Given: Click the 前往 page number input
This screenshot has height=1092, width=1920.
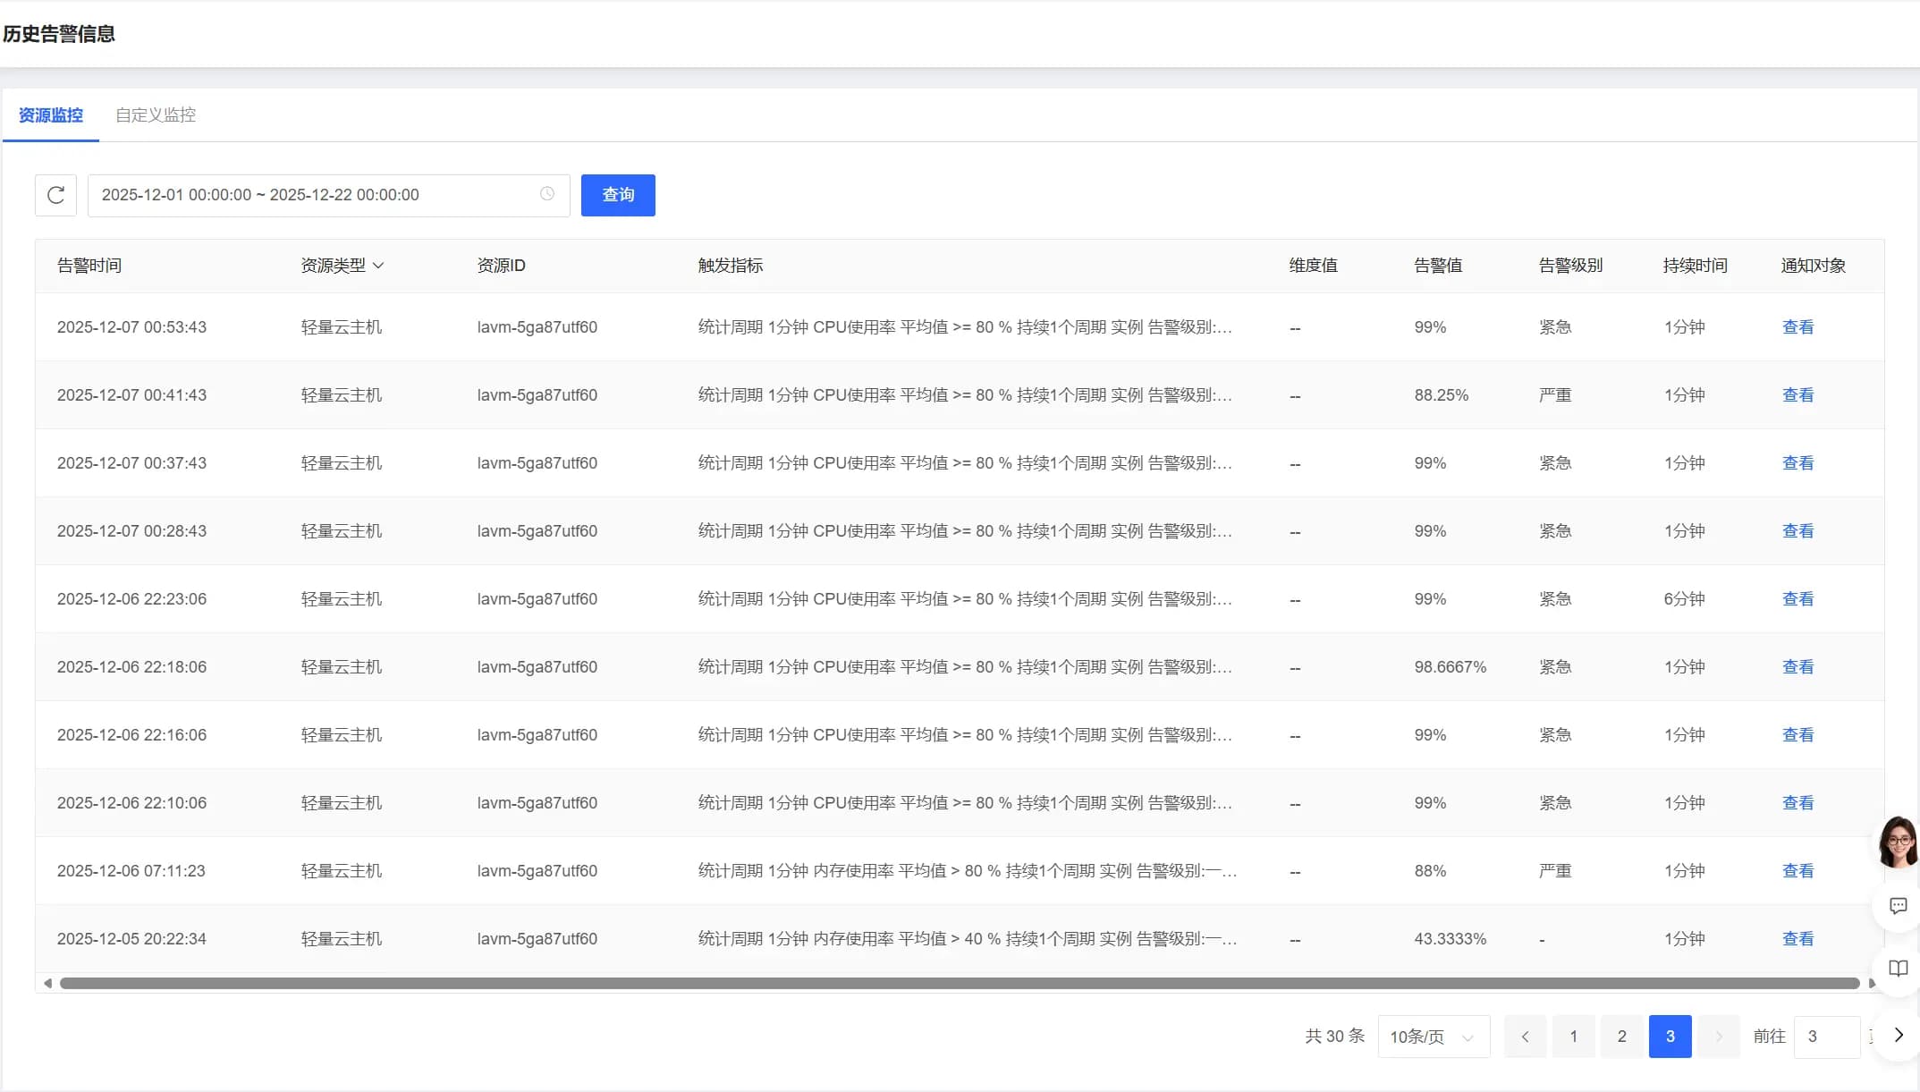Looking at the screenshot, I should tap(1826, 1037).
